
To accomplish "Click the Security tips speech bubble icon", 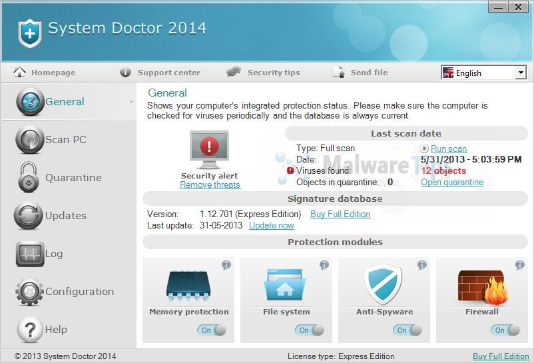I will pyautogui.click(x=234, y=72).
